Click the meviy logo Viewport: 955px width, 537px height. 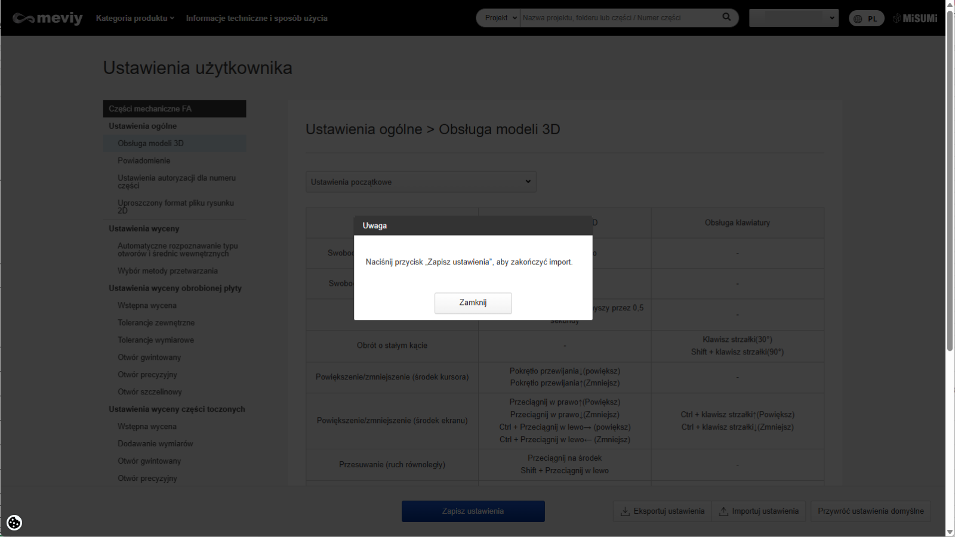tap(48, 18)
